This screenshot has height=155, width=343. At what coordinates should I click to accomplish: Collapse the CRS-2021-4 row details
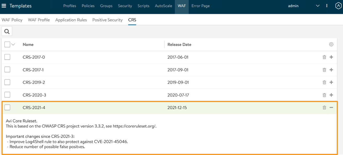(331, 107)
